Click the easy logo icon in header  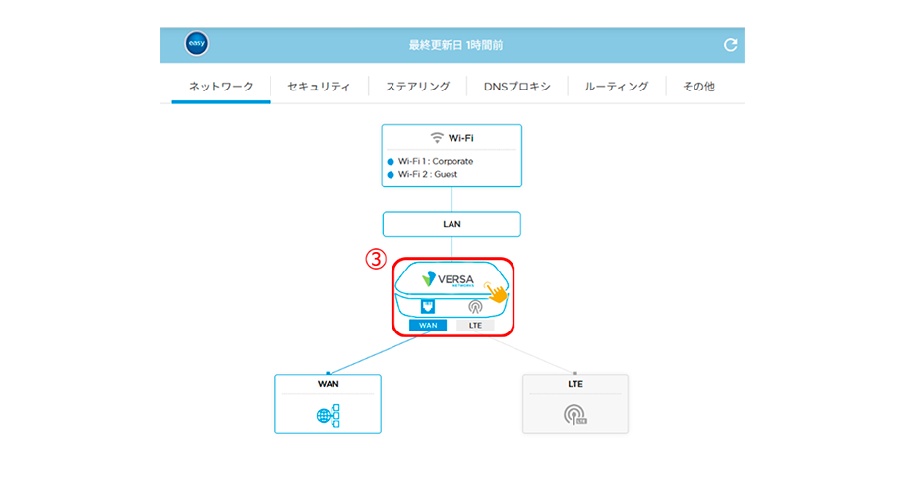(196, 44)
